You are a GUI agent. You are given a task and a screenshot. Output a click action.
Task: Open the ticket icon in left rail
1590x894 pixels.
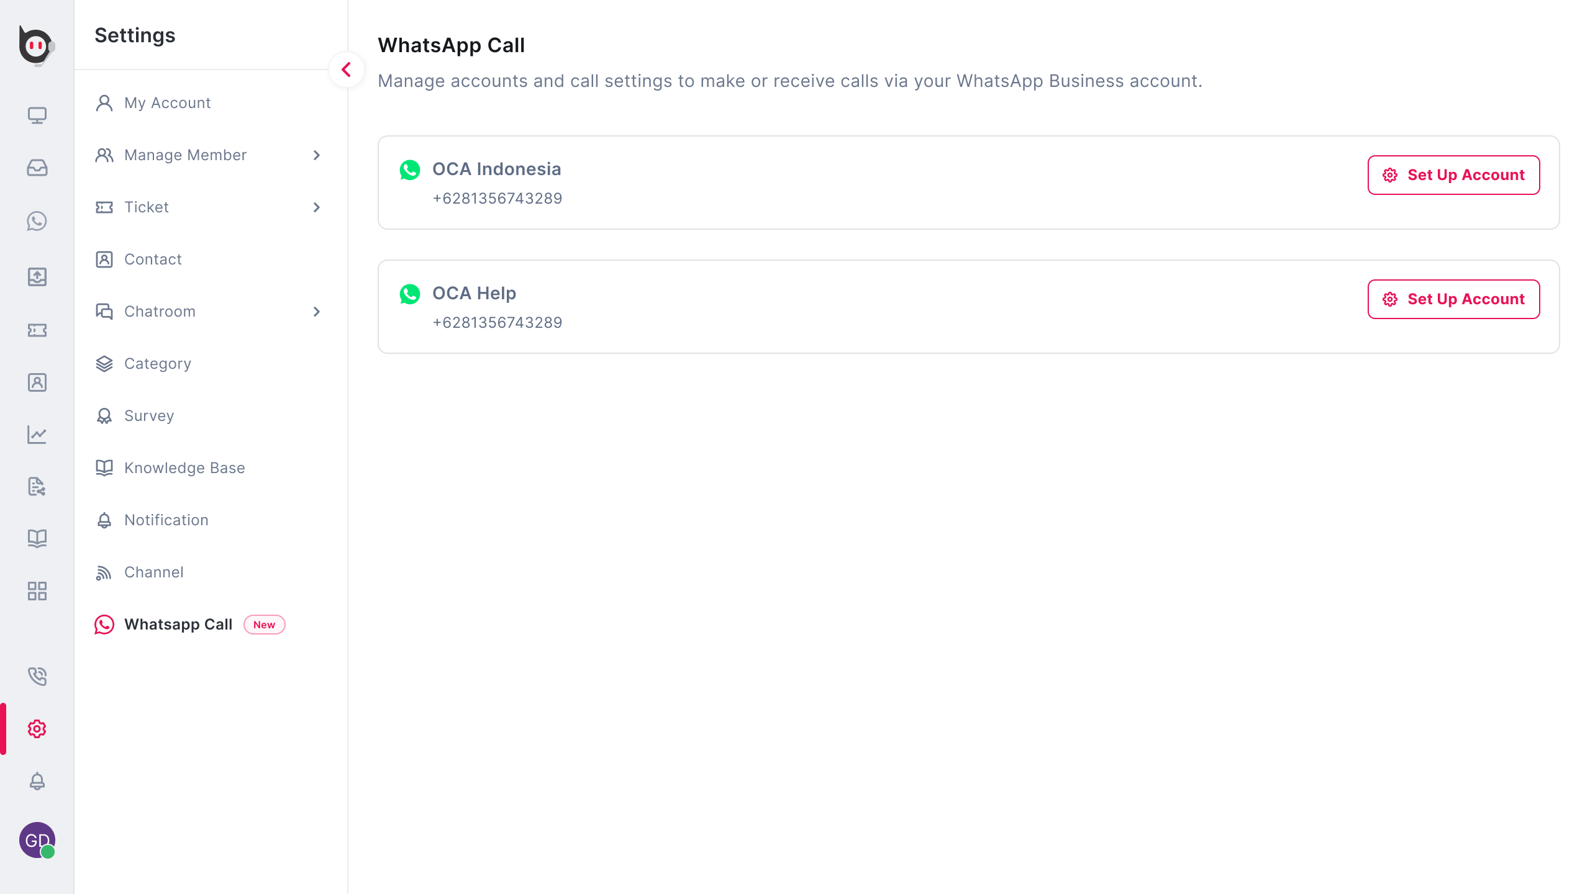(37, 330)
